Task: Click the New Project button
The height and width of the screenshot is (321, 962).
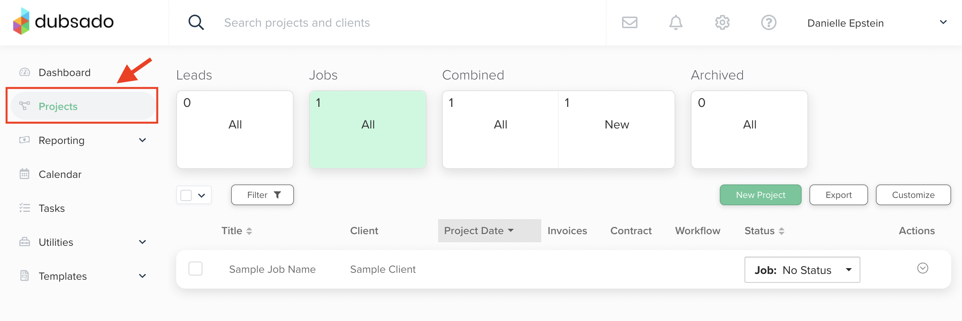Action: click(x=760, y=195)
